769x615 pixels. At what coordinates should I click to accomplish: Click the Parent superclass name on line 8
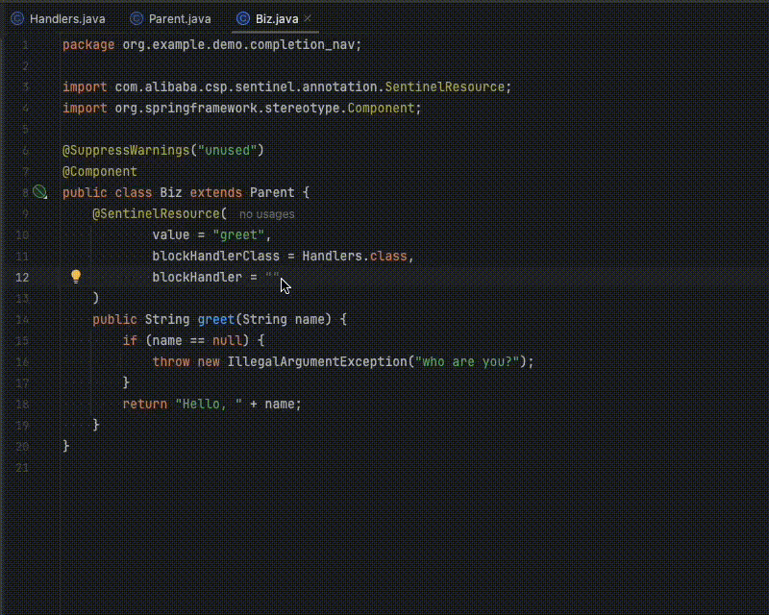(272, 192)
